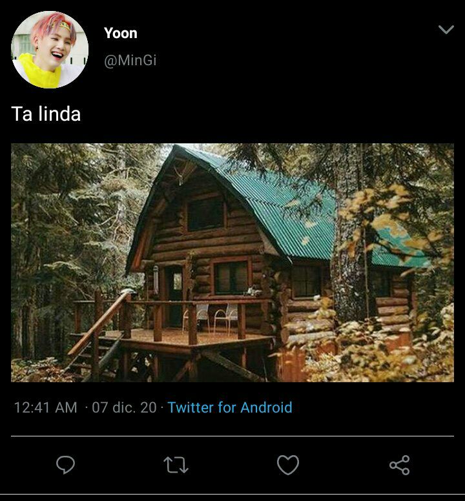Show more actions via the down arrow
The image size is (465, 501).
pos(446,30)
